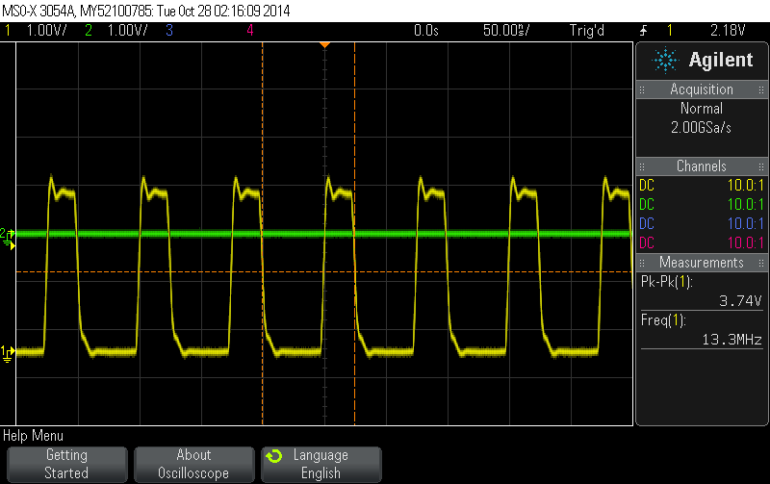Select channel 1 scale 1.00V/ readout

(x=46, y=31)
